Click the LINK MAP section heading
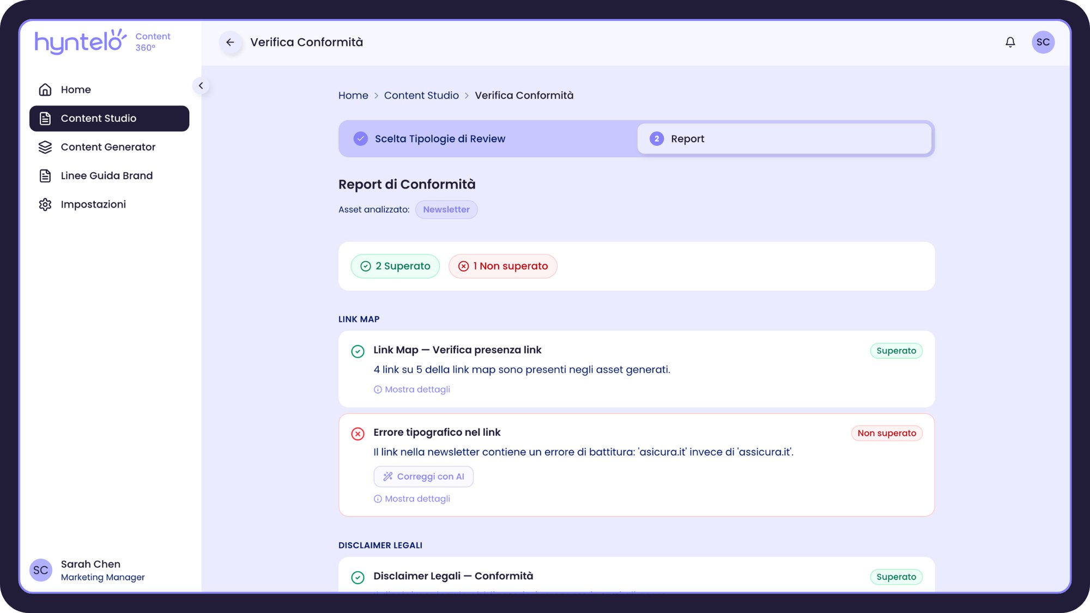 (x=359, y=319)
